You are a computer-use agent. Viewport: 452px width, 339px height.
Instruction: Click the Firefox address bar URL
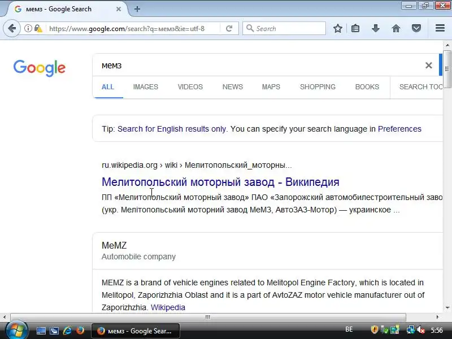pyautogui.click(x=127, y=29)
